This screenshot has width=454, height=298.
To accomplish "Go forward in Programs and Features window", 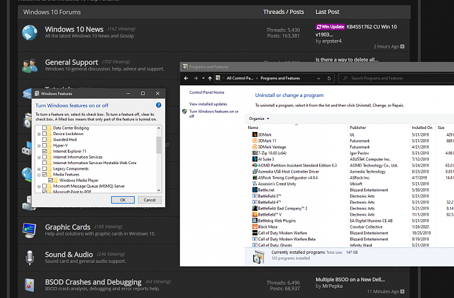I will coord(196,78).
